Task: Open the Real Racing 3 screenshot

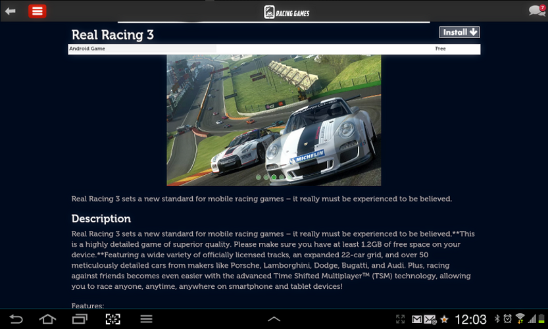Action: pyautogui.click(x=274, y=120)
